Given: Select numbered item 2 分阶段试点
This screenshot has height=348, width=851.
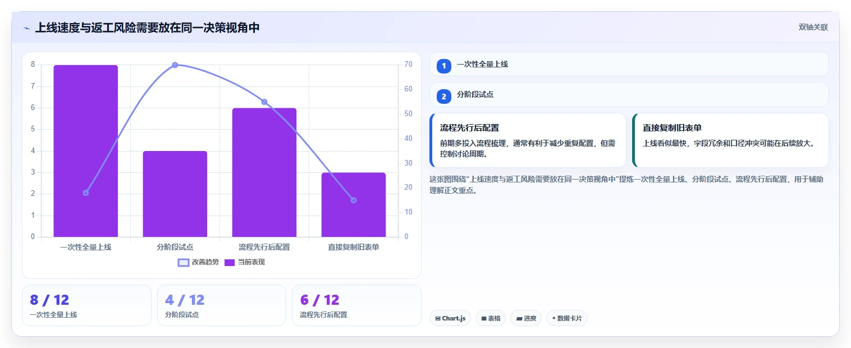Looking at the screenshot, I should [x=629, y=95].
